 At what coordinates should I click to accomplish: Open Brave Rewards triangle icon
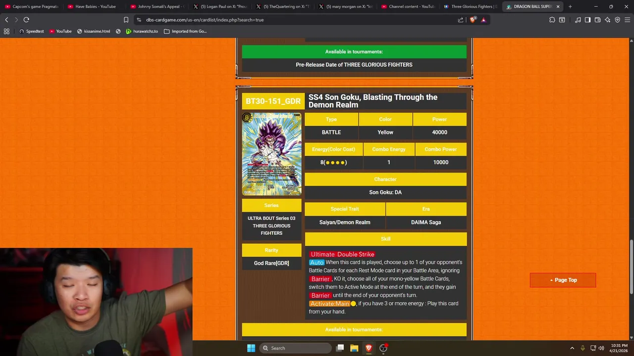tap(483, 20)
